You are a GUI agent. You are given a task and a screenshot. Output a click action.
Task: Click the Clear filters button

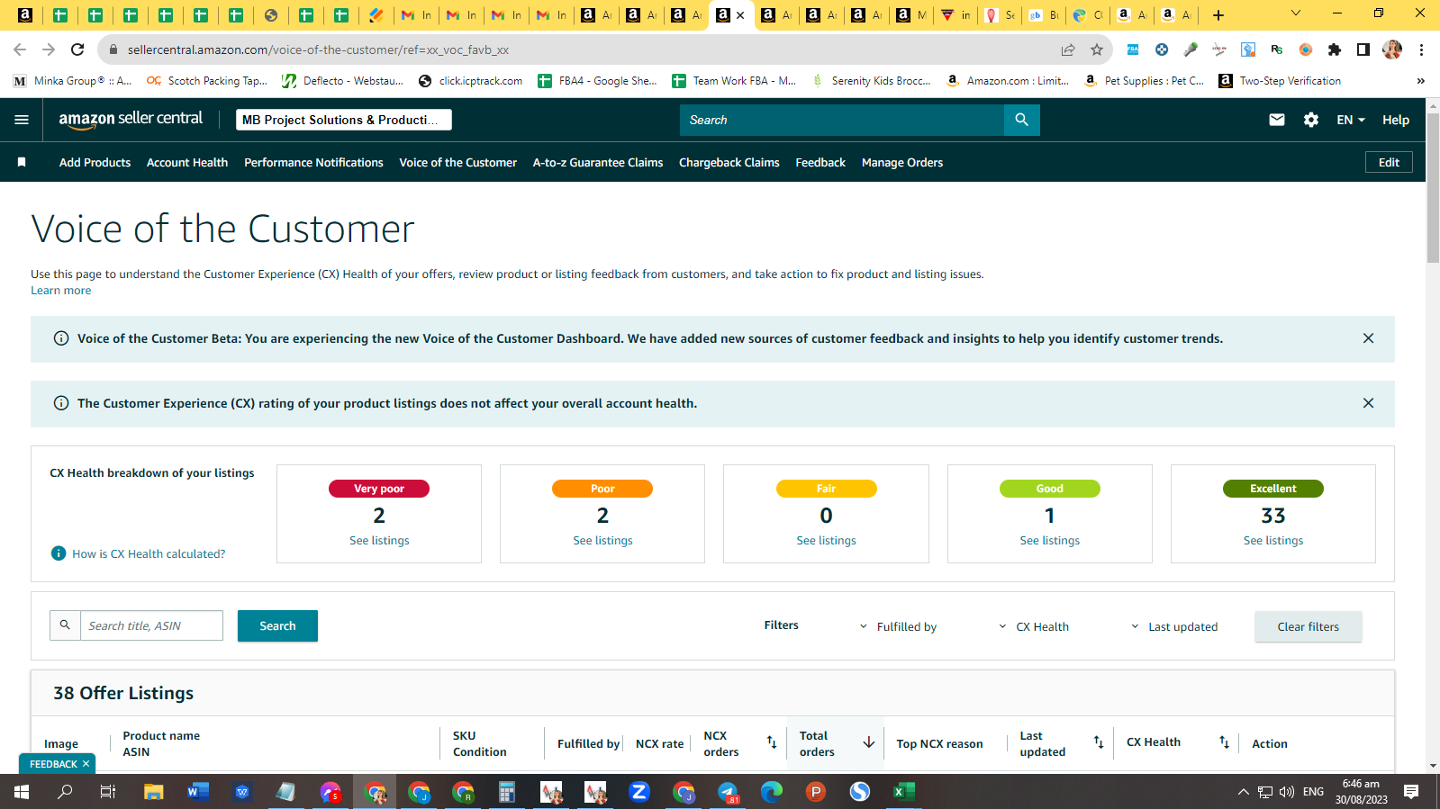pos(1308,626)
